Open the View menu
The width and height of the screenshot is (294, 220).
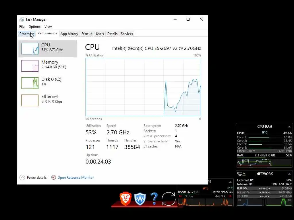[48, 27]
